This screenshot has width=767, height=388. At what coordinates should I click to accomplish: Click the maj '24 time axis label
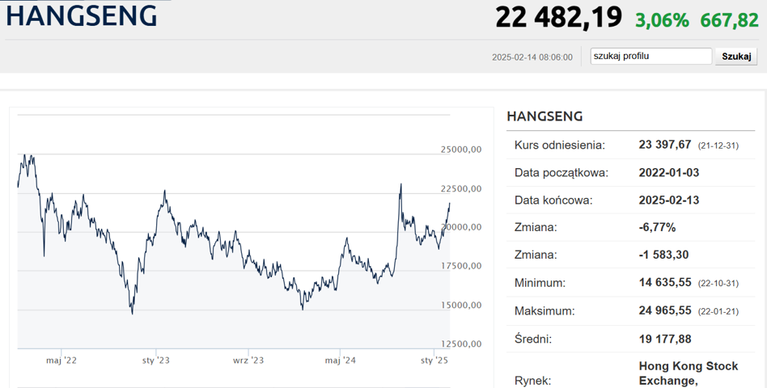point(341,361)
